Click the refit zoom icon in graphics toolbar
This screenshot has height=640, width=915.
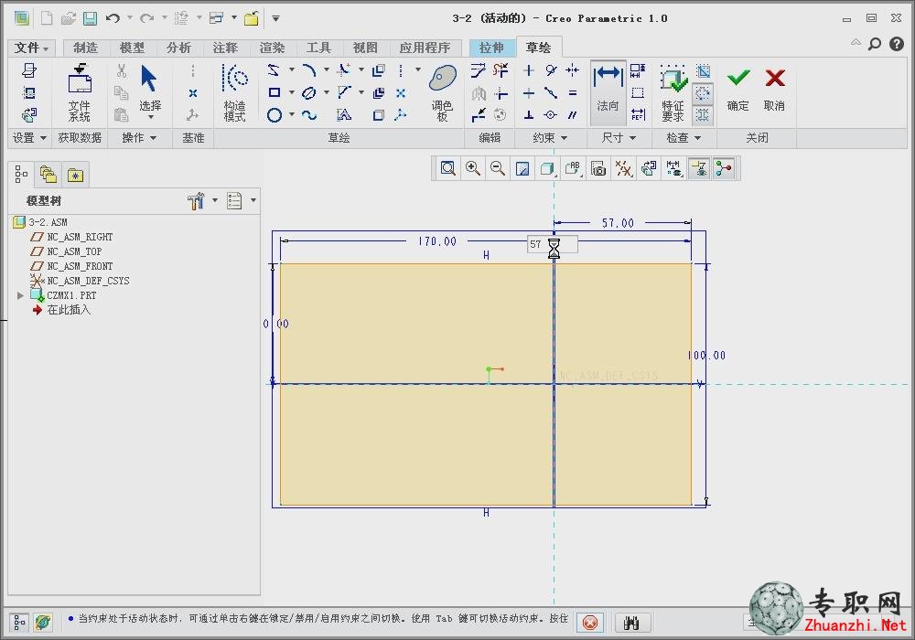[x=448, y=169]
